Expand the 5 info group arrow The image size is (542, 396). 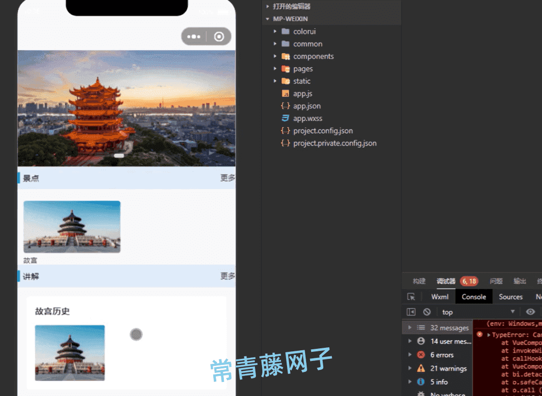click(x=410, y=382)
